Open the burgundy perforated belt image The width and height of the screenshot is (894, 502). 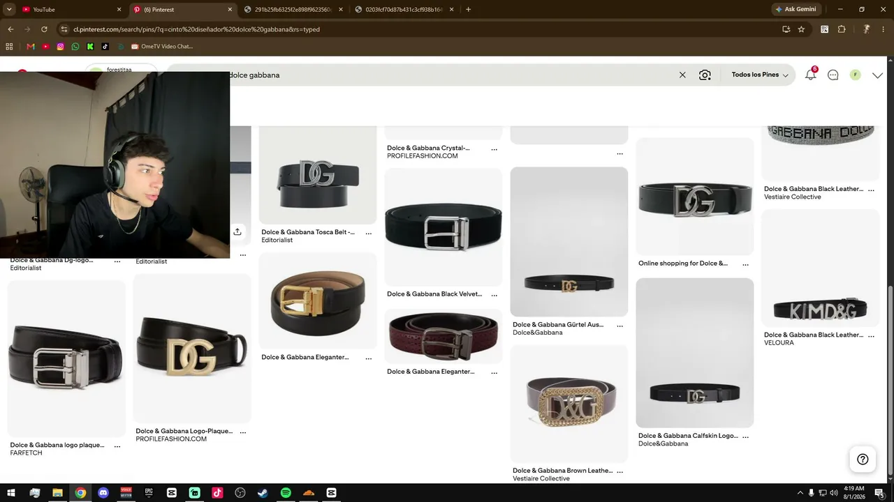tap(444, 336)
